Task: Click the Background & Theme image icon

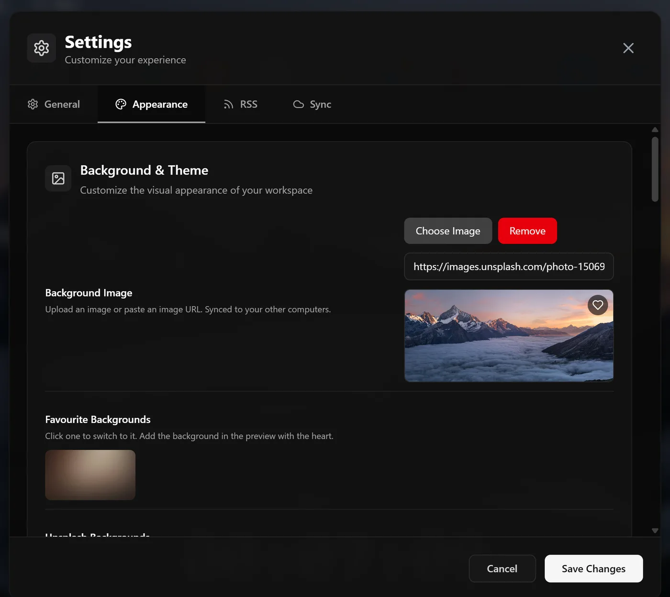Action: pos(58,178)
